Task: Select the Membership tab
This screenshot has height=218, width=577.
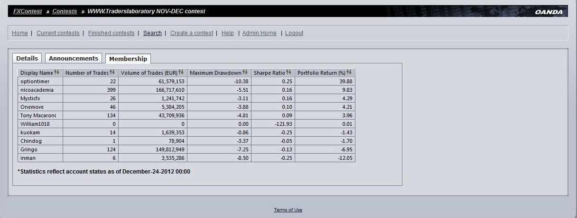Action: click(x=128, y=59)
